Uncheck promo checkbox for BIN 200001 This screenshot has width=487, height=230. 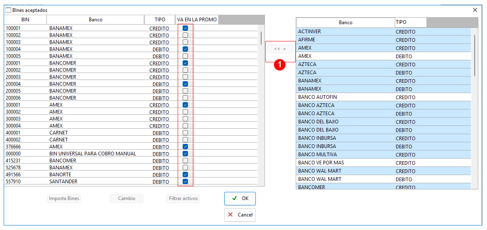[186, 63]
